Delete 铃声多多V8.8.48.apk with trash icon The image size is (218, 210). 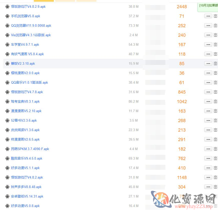click(215, 187)
